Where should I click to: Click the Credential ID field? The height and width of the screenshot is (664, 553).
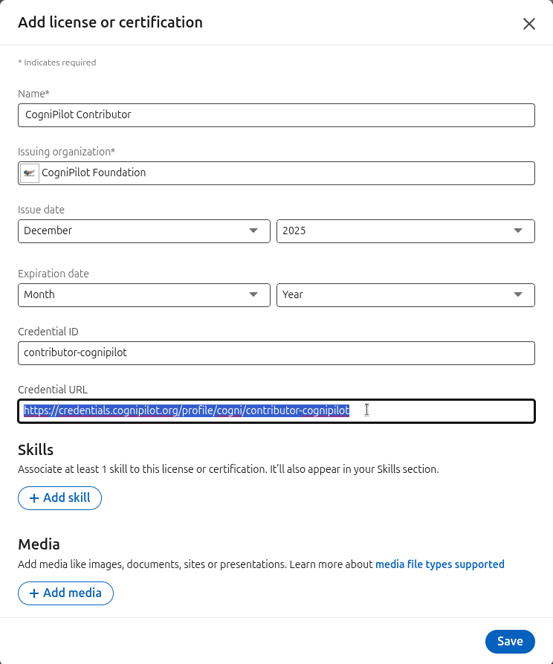click(276, 352)
